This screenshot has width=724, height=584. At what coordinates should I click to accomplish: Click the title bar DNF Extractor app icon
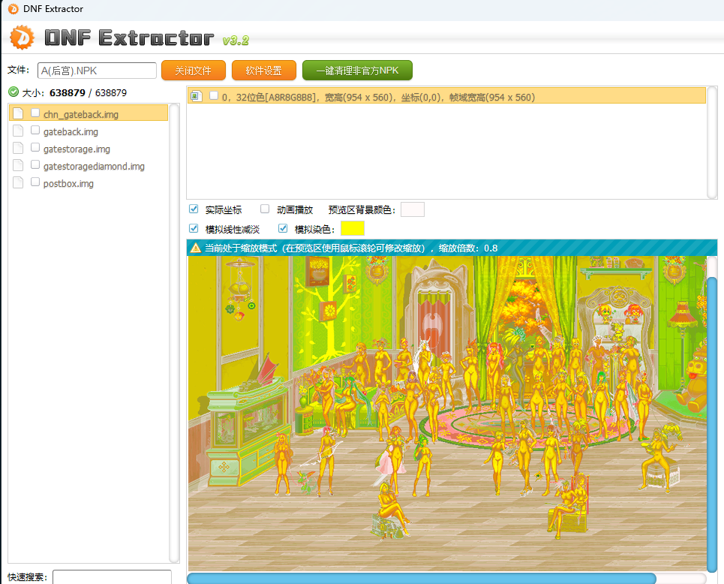pos(14,9)
